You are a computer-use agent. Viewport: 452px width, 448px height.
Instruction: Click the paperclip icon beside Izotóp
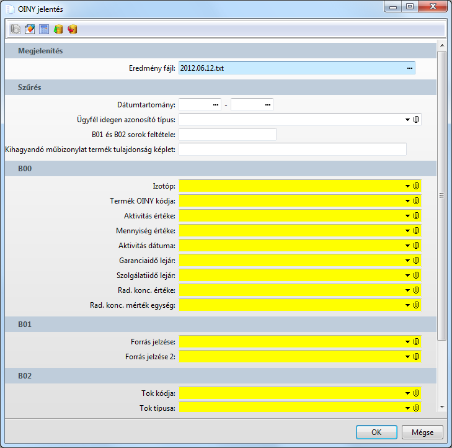click(416, 186)
